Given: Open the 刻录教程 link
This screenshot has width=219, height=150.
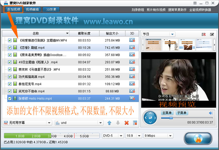Looking at the screenshot, I should (x=138, y=10).
